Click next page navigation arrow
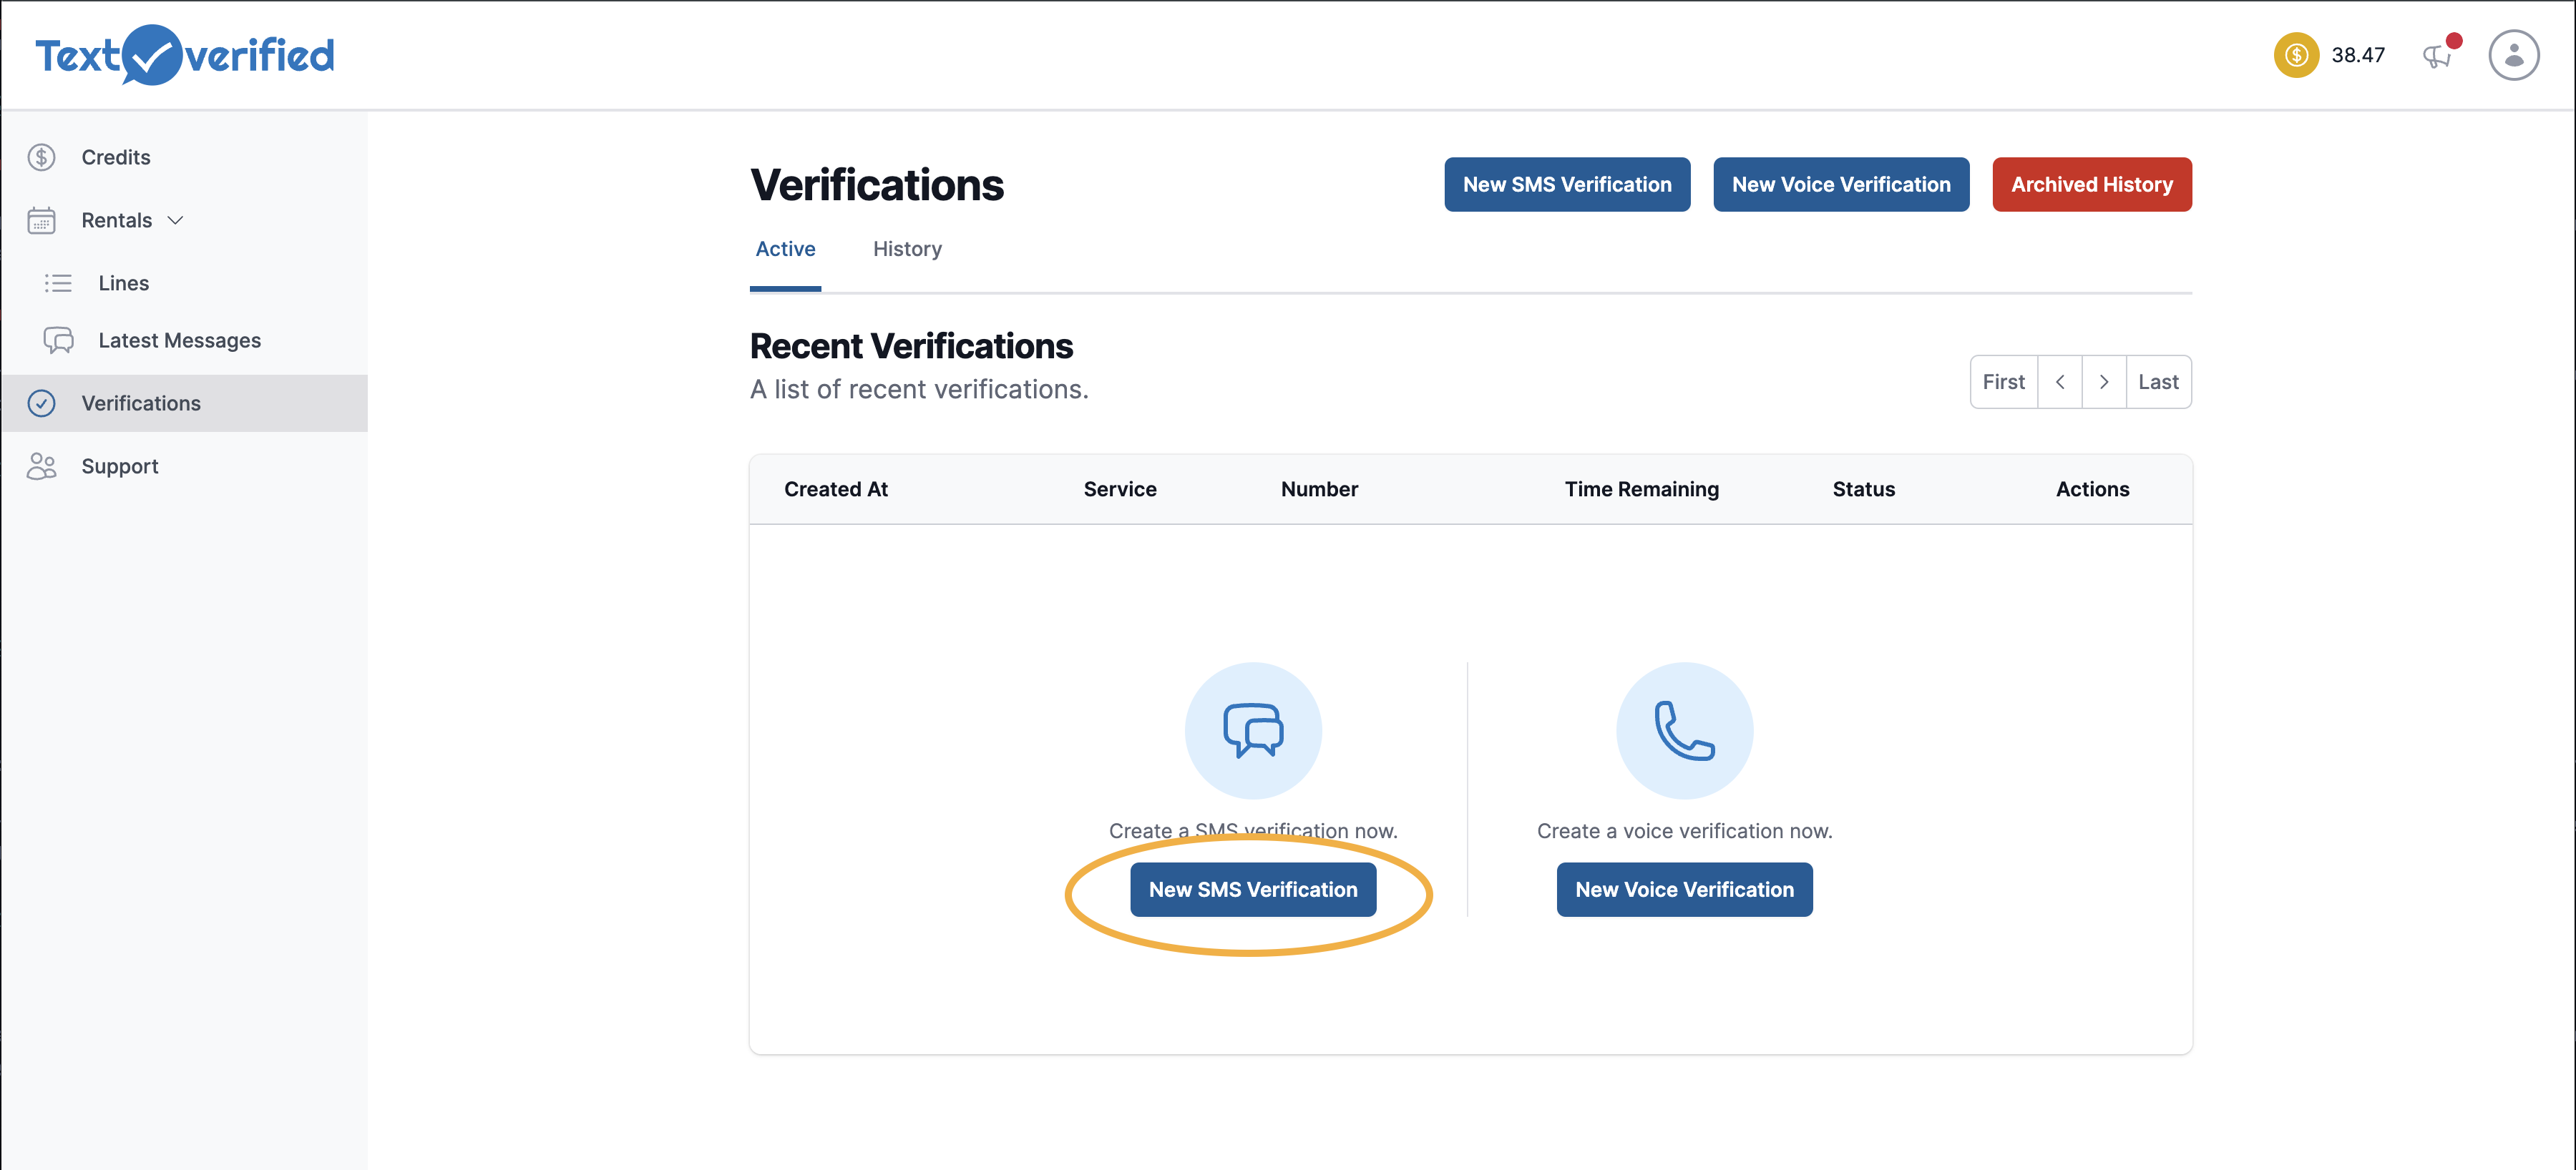The image size is (2576, 1170). coord(2103,380)
